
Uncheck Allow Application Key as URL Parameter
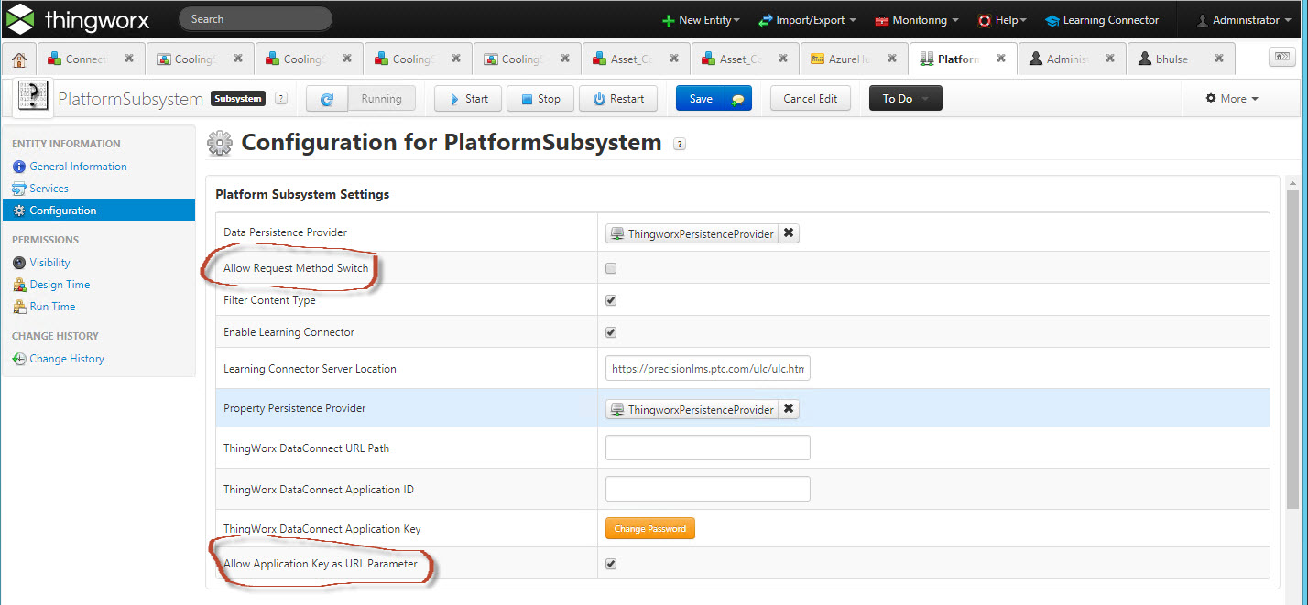[x=610, y=564]
